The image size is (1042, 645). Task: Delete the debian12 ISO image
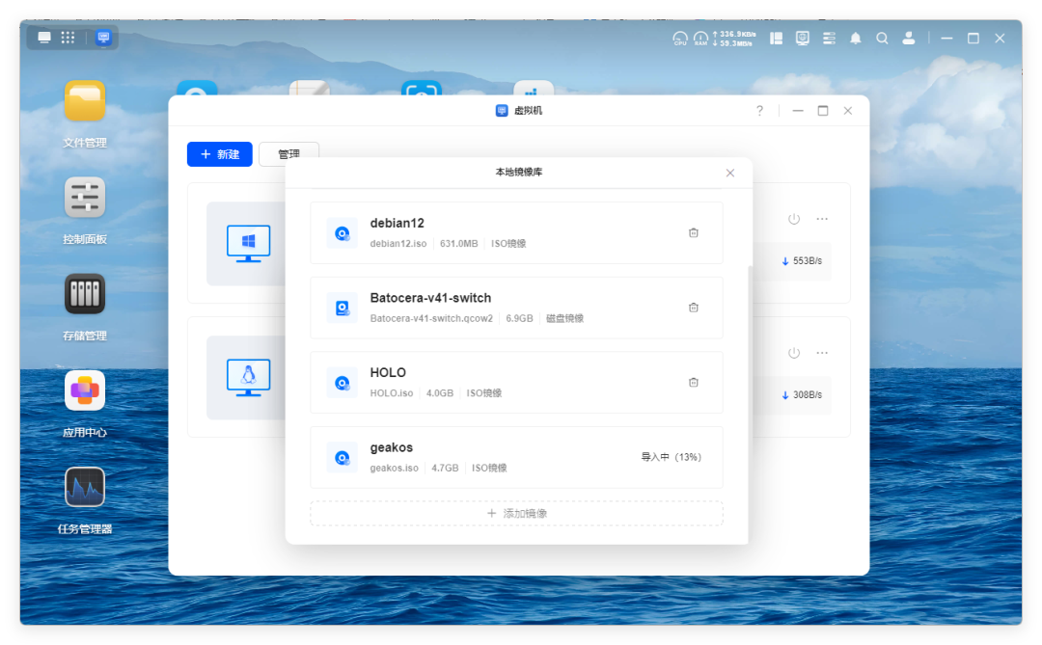pos(693,232)
